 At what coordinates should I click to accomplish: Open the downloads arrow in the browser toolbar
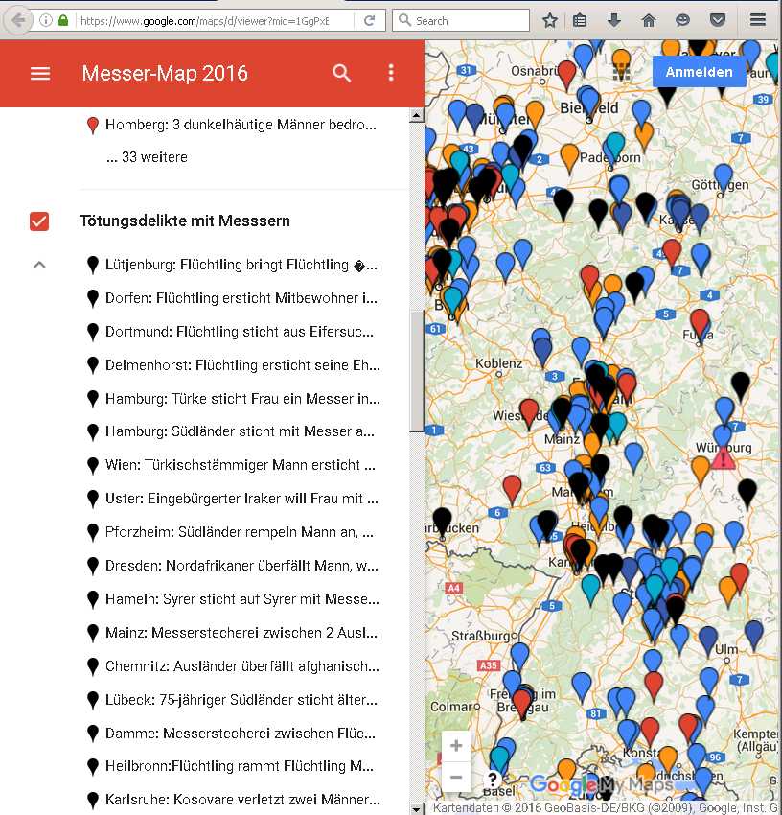[x=614, y=20]
